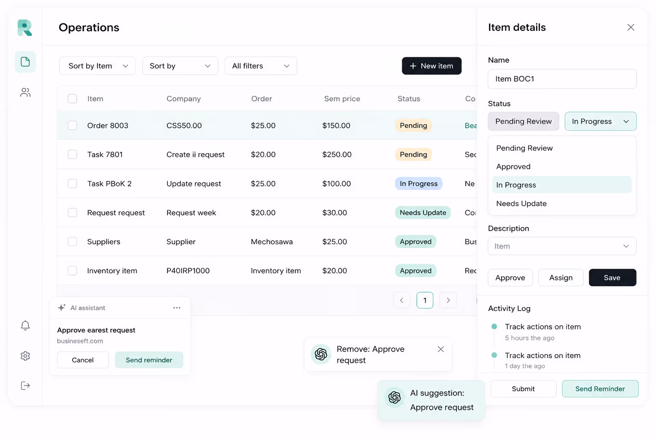656x438 pixels.
Task: Click the Submit button
Action: (524, 389)
